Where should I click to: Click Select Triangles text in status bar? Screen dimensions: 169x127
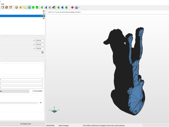pyautogui.click(x=63, y=126)
